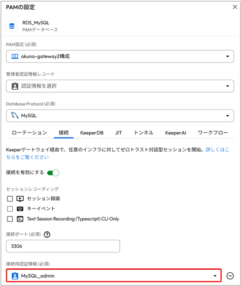Open the ワークフロー tab
This screenshot has height=286, width=241.
tap(213, 132)
